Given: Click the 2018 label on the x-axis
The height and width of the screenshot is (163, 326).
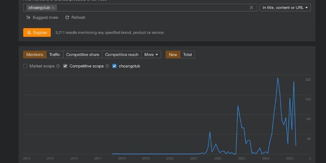Looking at the screenshot, I should click(x=122, y=159).
